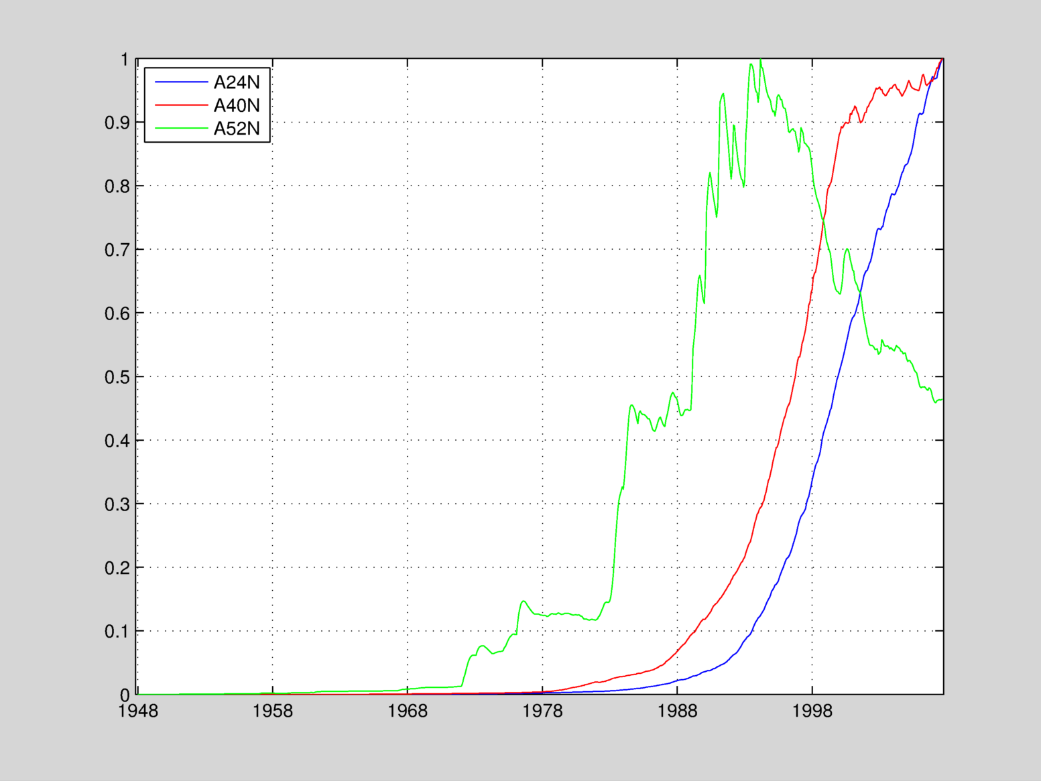Click the 1948 x-axis tick label
1041x781 pixels.
pos(137,711)
